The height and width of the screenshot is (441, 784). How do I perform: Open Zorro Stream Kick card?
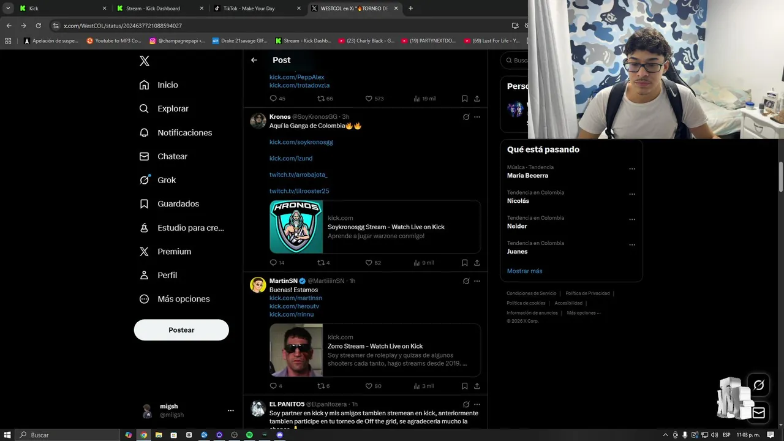(x=375, y=350)
